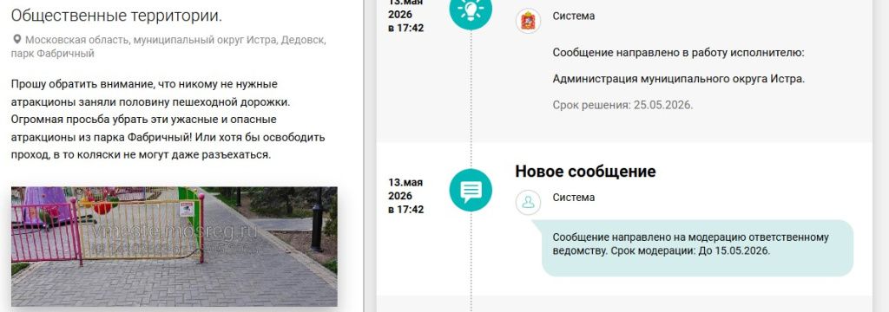Click 'Администрация муниципального округа Истра.' text
Image resolution: width=889 pixels, height=312 pixels.
(679, 79)
